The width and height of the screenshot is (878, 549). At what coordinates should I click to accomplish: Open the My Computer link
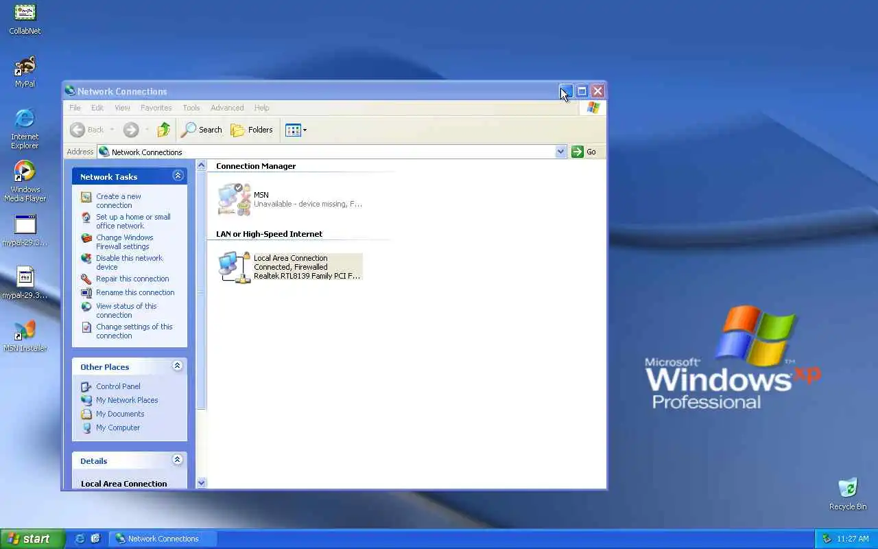coord(118,428)
